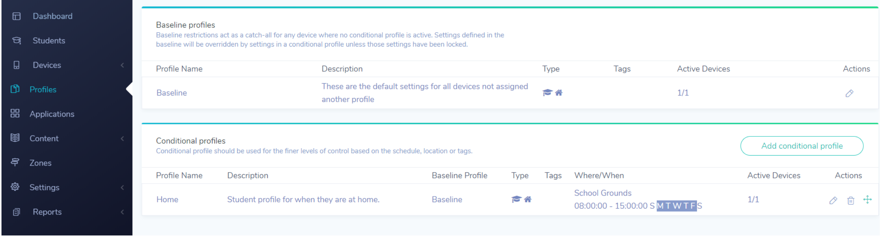Delete the Home profile with trash icon
Image resolution: width=883 pixels, height=238 pixels.
[x=851, y=200]
